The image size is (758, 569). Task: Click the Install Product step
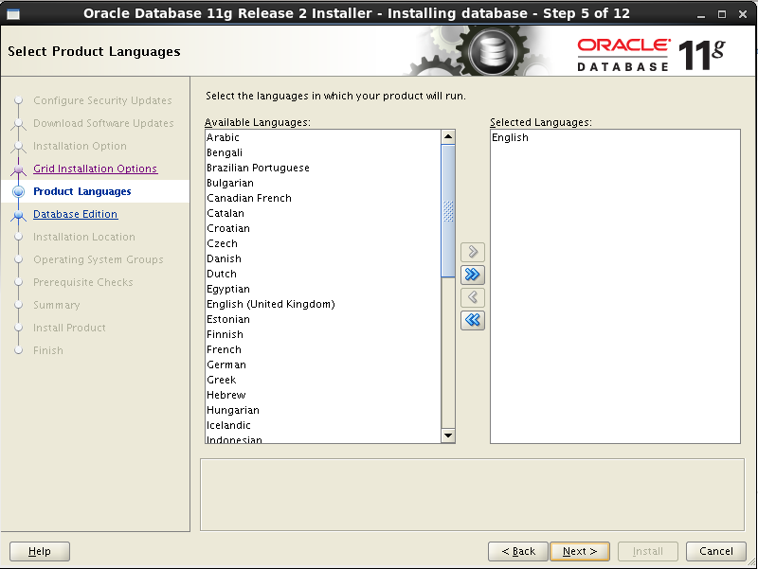[69, 328]
